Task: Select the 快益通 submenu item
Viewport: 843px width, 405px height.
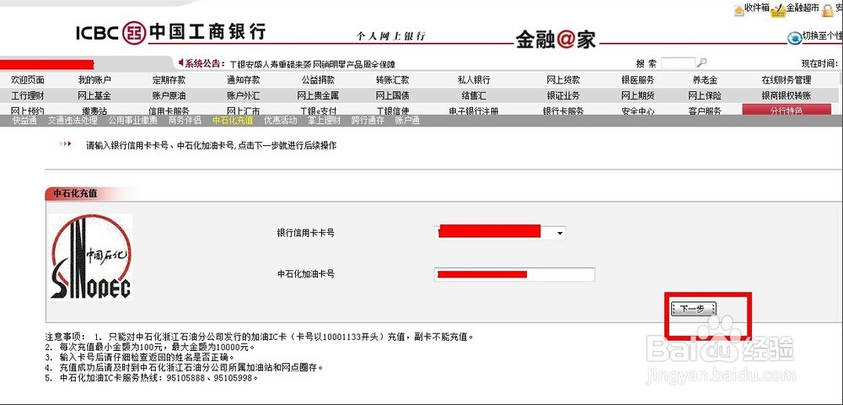Action: [x=24, y=121]
